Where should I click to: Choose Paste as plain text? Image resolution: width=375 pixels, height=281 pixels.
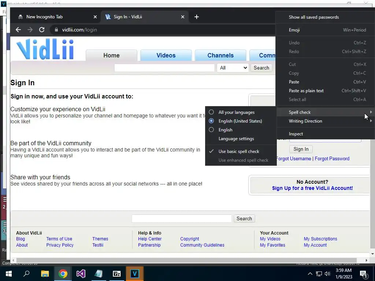point(325,91)
